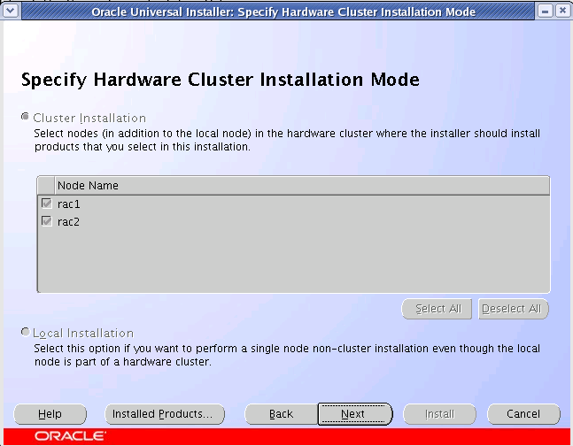Click the Cluster Installation label text

pos(89,118)
